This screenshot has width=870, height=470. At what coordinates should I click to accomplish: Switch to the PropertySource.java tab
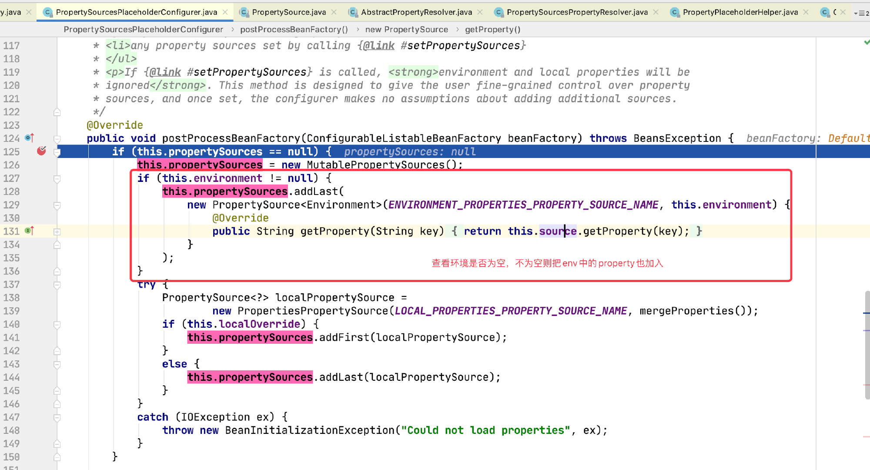(289, 12)
